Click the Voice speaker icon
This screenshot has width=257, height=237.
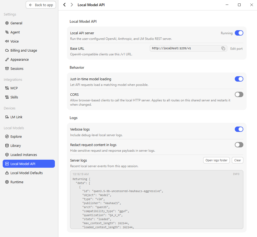pos(7,41)
